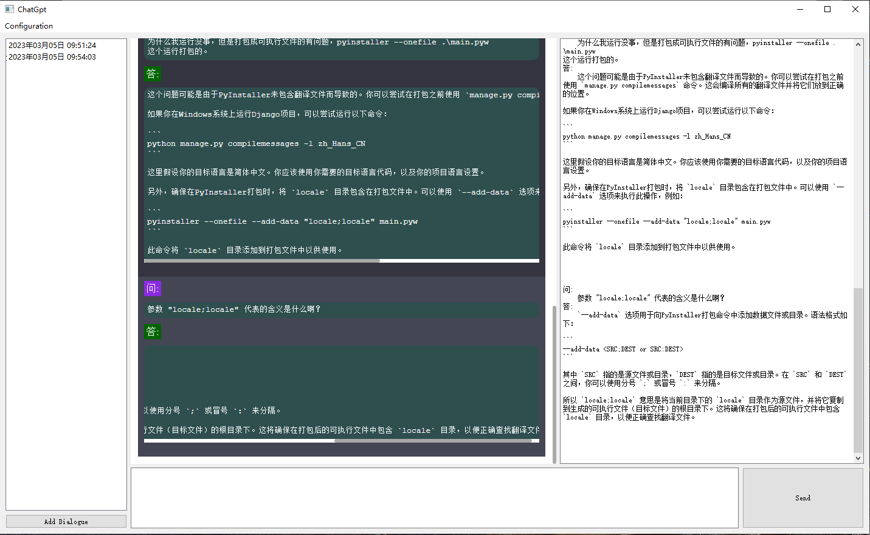
Task: Close the ChatGpt window
Action: click(855, 9)
